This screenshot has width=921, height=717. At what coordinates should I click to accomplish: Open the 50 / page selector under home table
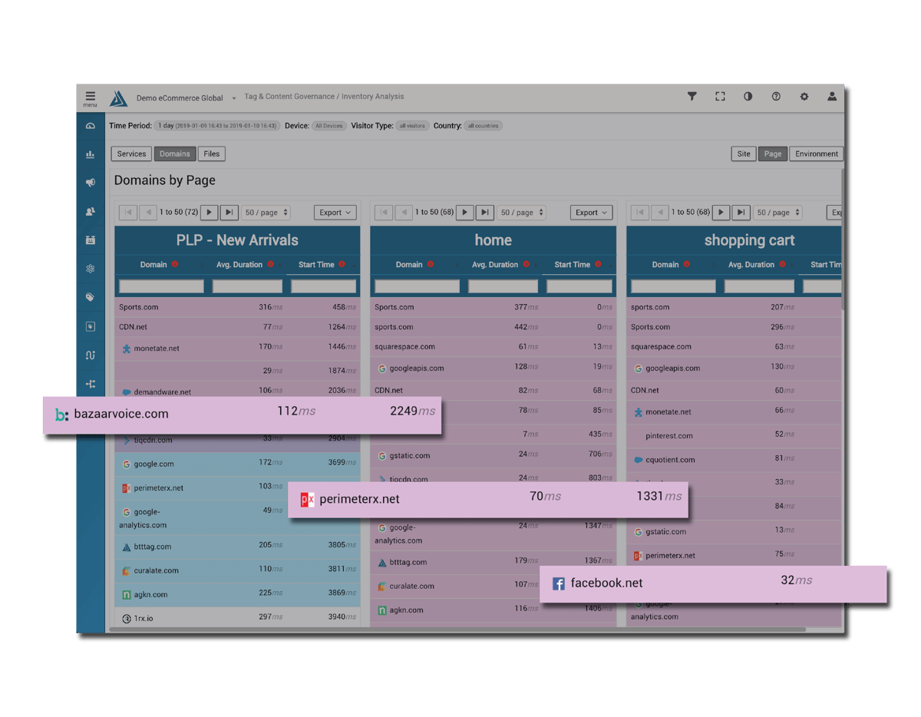click(x=521, y=212)
